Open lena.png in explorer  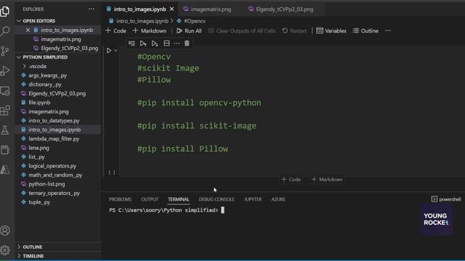click(39, 148)
